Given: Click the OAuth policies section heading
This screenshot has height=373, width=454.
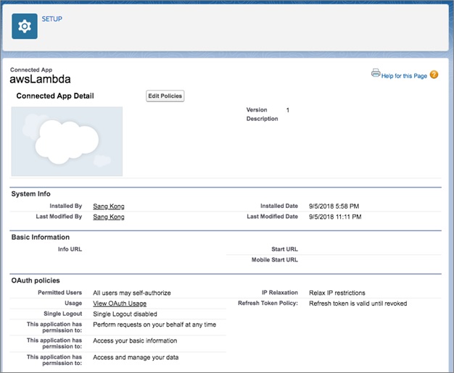Looking at the screenshot, I should click(36, 280).
